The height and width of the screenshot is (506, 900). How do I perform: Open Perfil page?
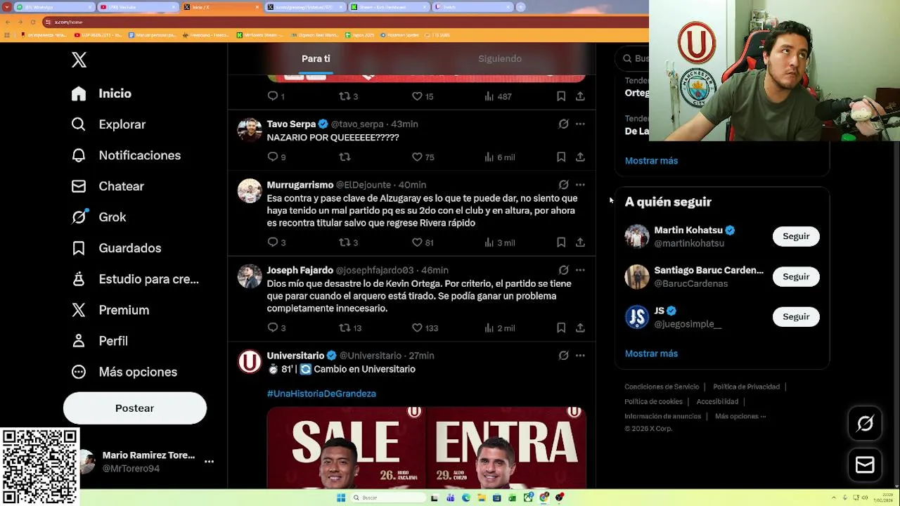pos(100,341)
